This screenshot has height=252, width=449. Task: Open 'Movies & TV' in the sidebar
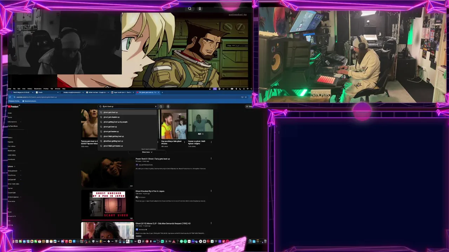tap(12, 216)
